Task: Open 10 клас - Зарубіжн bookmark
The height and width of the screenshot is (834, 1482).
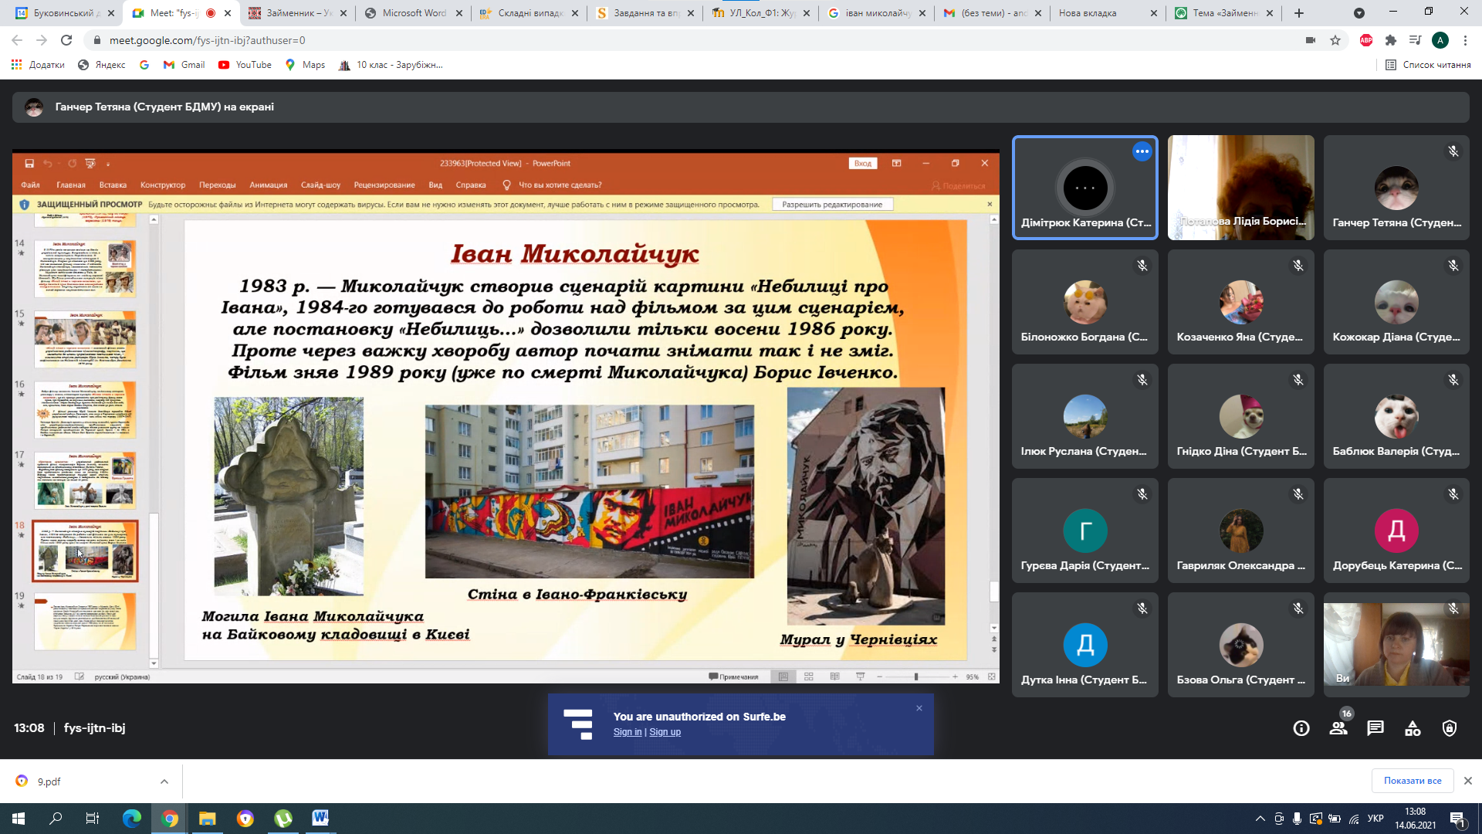Action: tap(391, 65)
